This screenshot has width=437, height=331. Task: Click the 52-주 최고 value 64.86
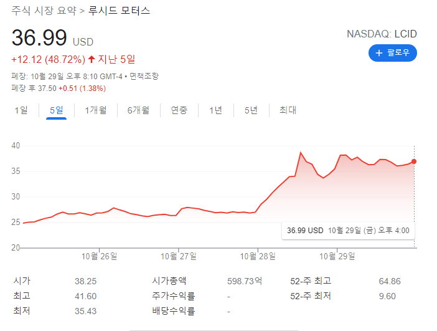[390, 281]
